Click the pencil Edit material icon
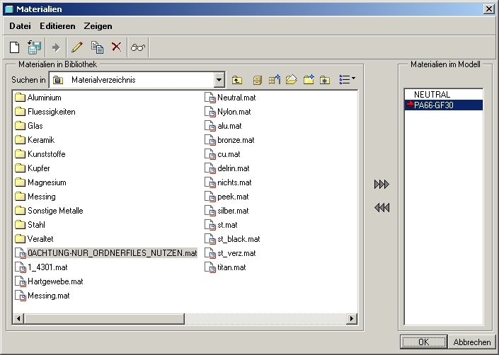499x355 pixels. (x=77, y=47)
